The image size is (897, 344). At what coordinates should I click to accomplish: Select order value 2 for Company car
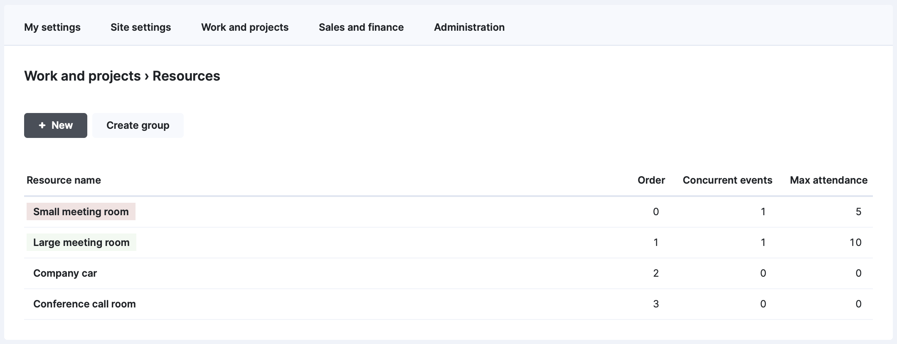pos(656,273)
